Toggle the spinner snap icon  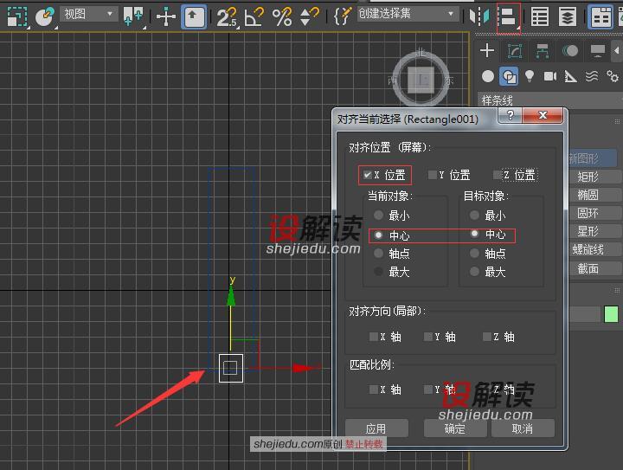click(x=309, y=16)
